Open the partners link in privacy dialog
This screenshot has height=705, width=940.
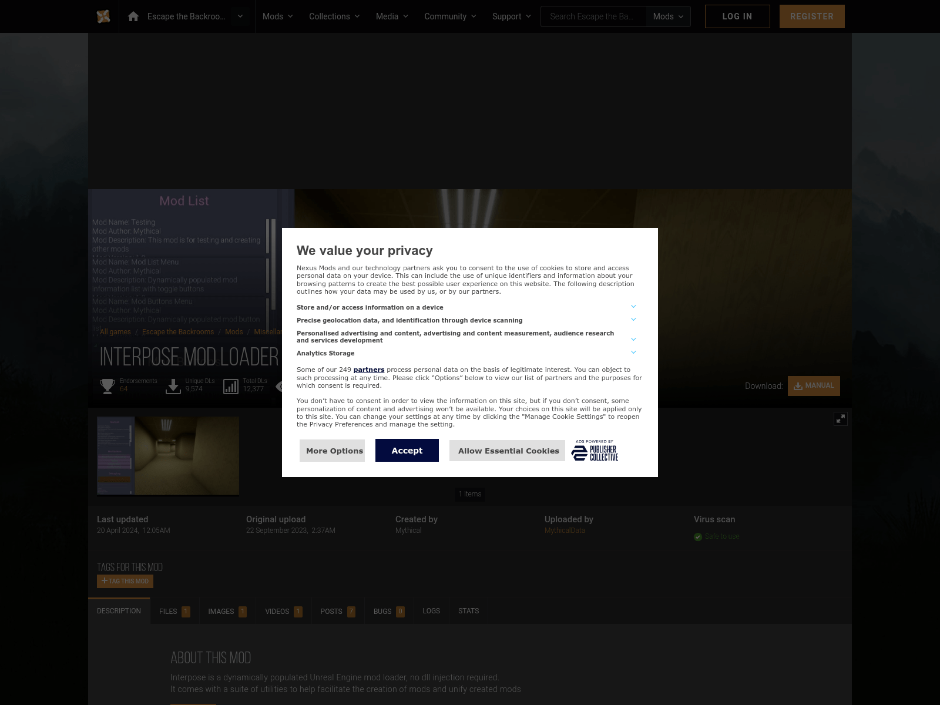(x=369, y=370)
